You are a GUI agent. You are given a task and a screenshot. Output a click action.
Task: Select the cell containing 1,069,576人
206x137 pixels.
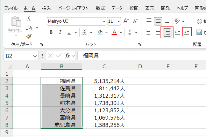(x=104, y=117)
